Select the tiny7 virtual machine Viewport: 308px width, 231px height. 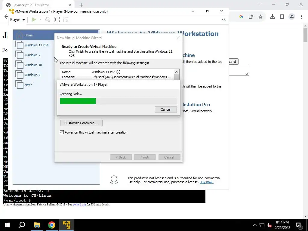click(x=28, y=85)
